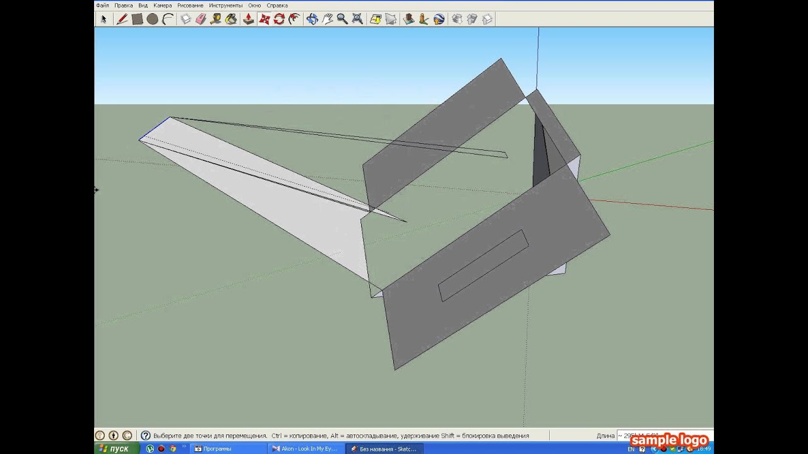This screenshot has width=808, height=454.
Task: Choose the Rectangle drawing tool
Action: coord(137,19)
